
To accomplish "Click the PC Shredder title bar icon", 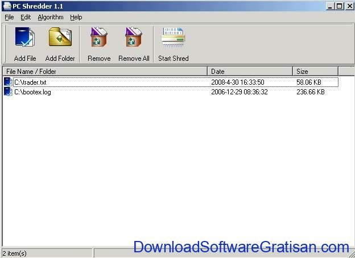I will pos(7,6).
